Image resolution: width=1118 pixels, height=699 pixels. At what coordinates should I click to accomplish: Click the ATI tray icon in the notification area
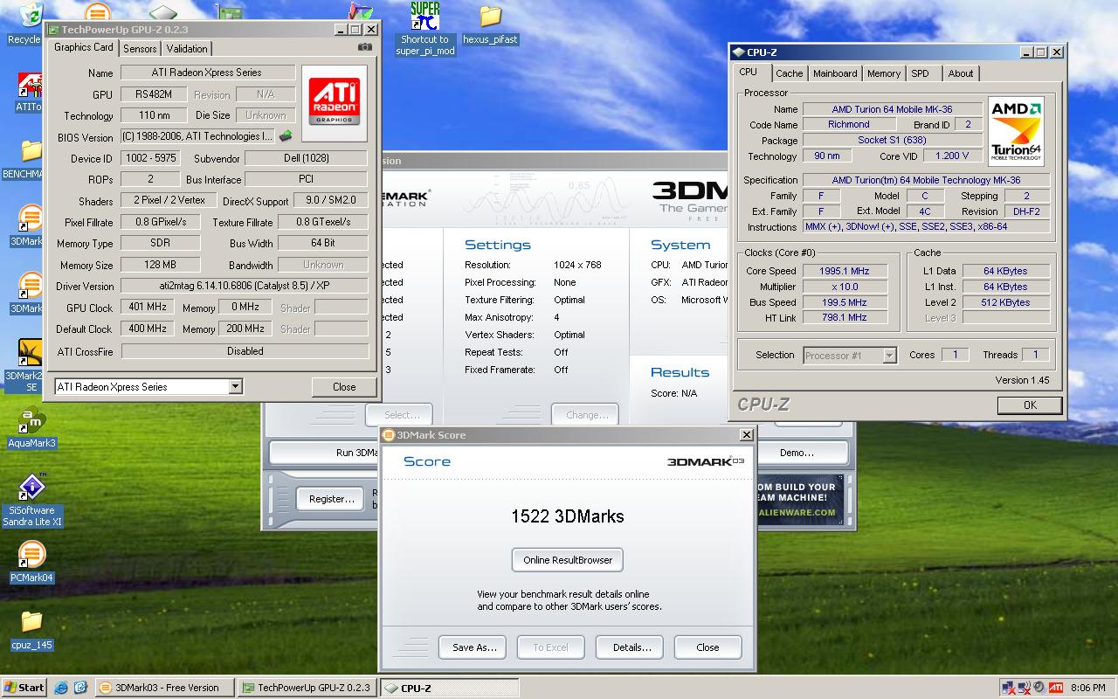click(x=1056, y=688)
